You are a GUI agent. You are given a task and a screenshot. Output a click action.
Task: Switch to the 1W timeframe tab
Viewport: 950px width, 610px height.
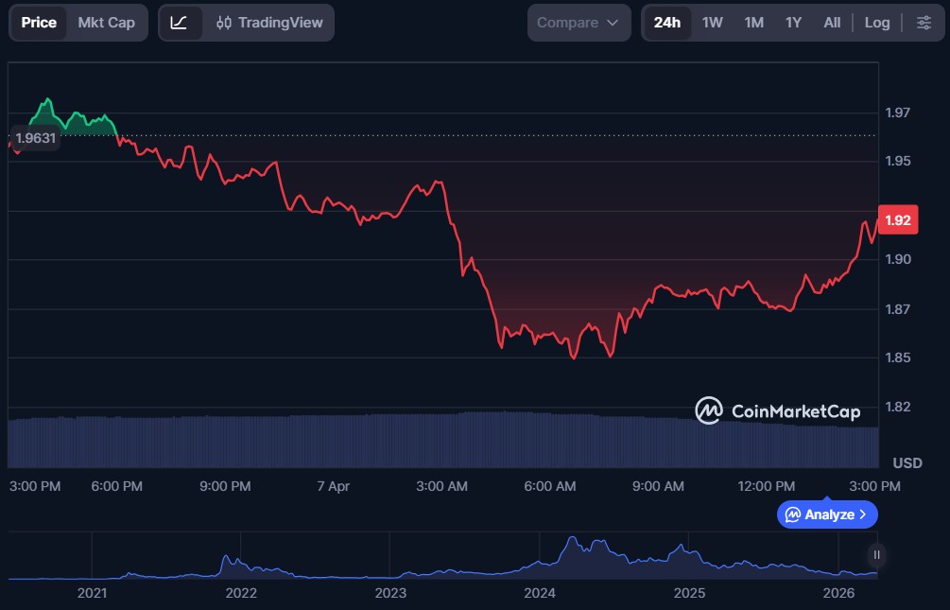[x=712, y=22]
